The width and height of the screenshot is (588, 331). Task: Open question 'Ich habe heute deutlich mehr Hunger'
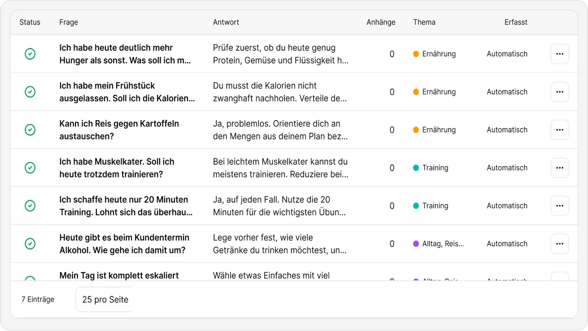pos(125,54)
